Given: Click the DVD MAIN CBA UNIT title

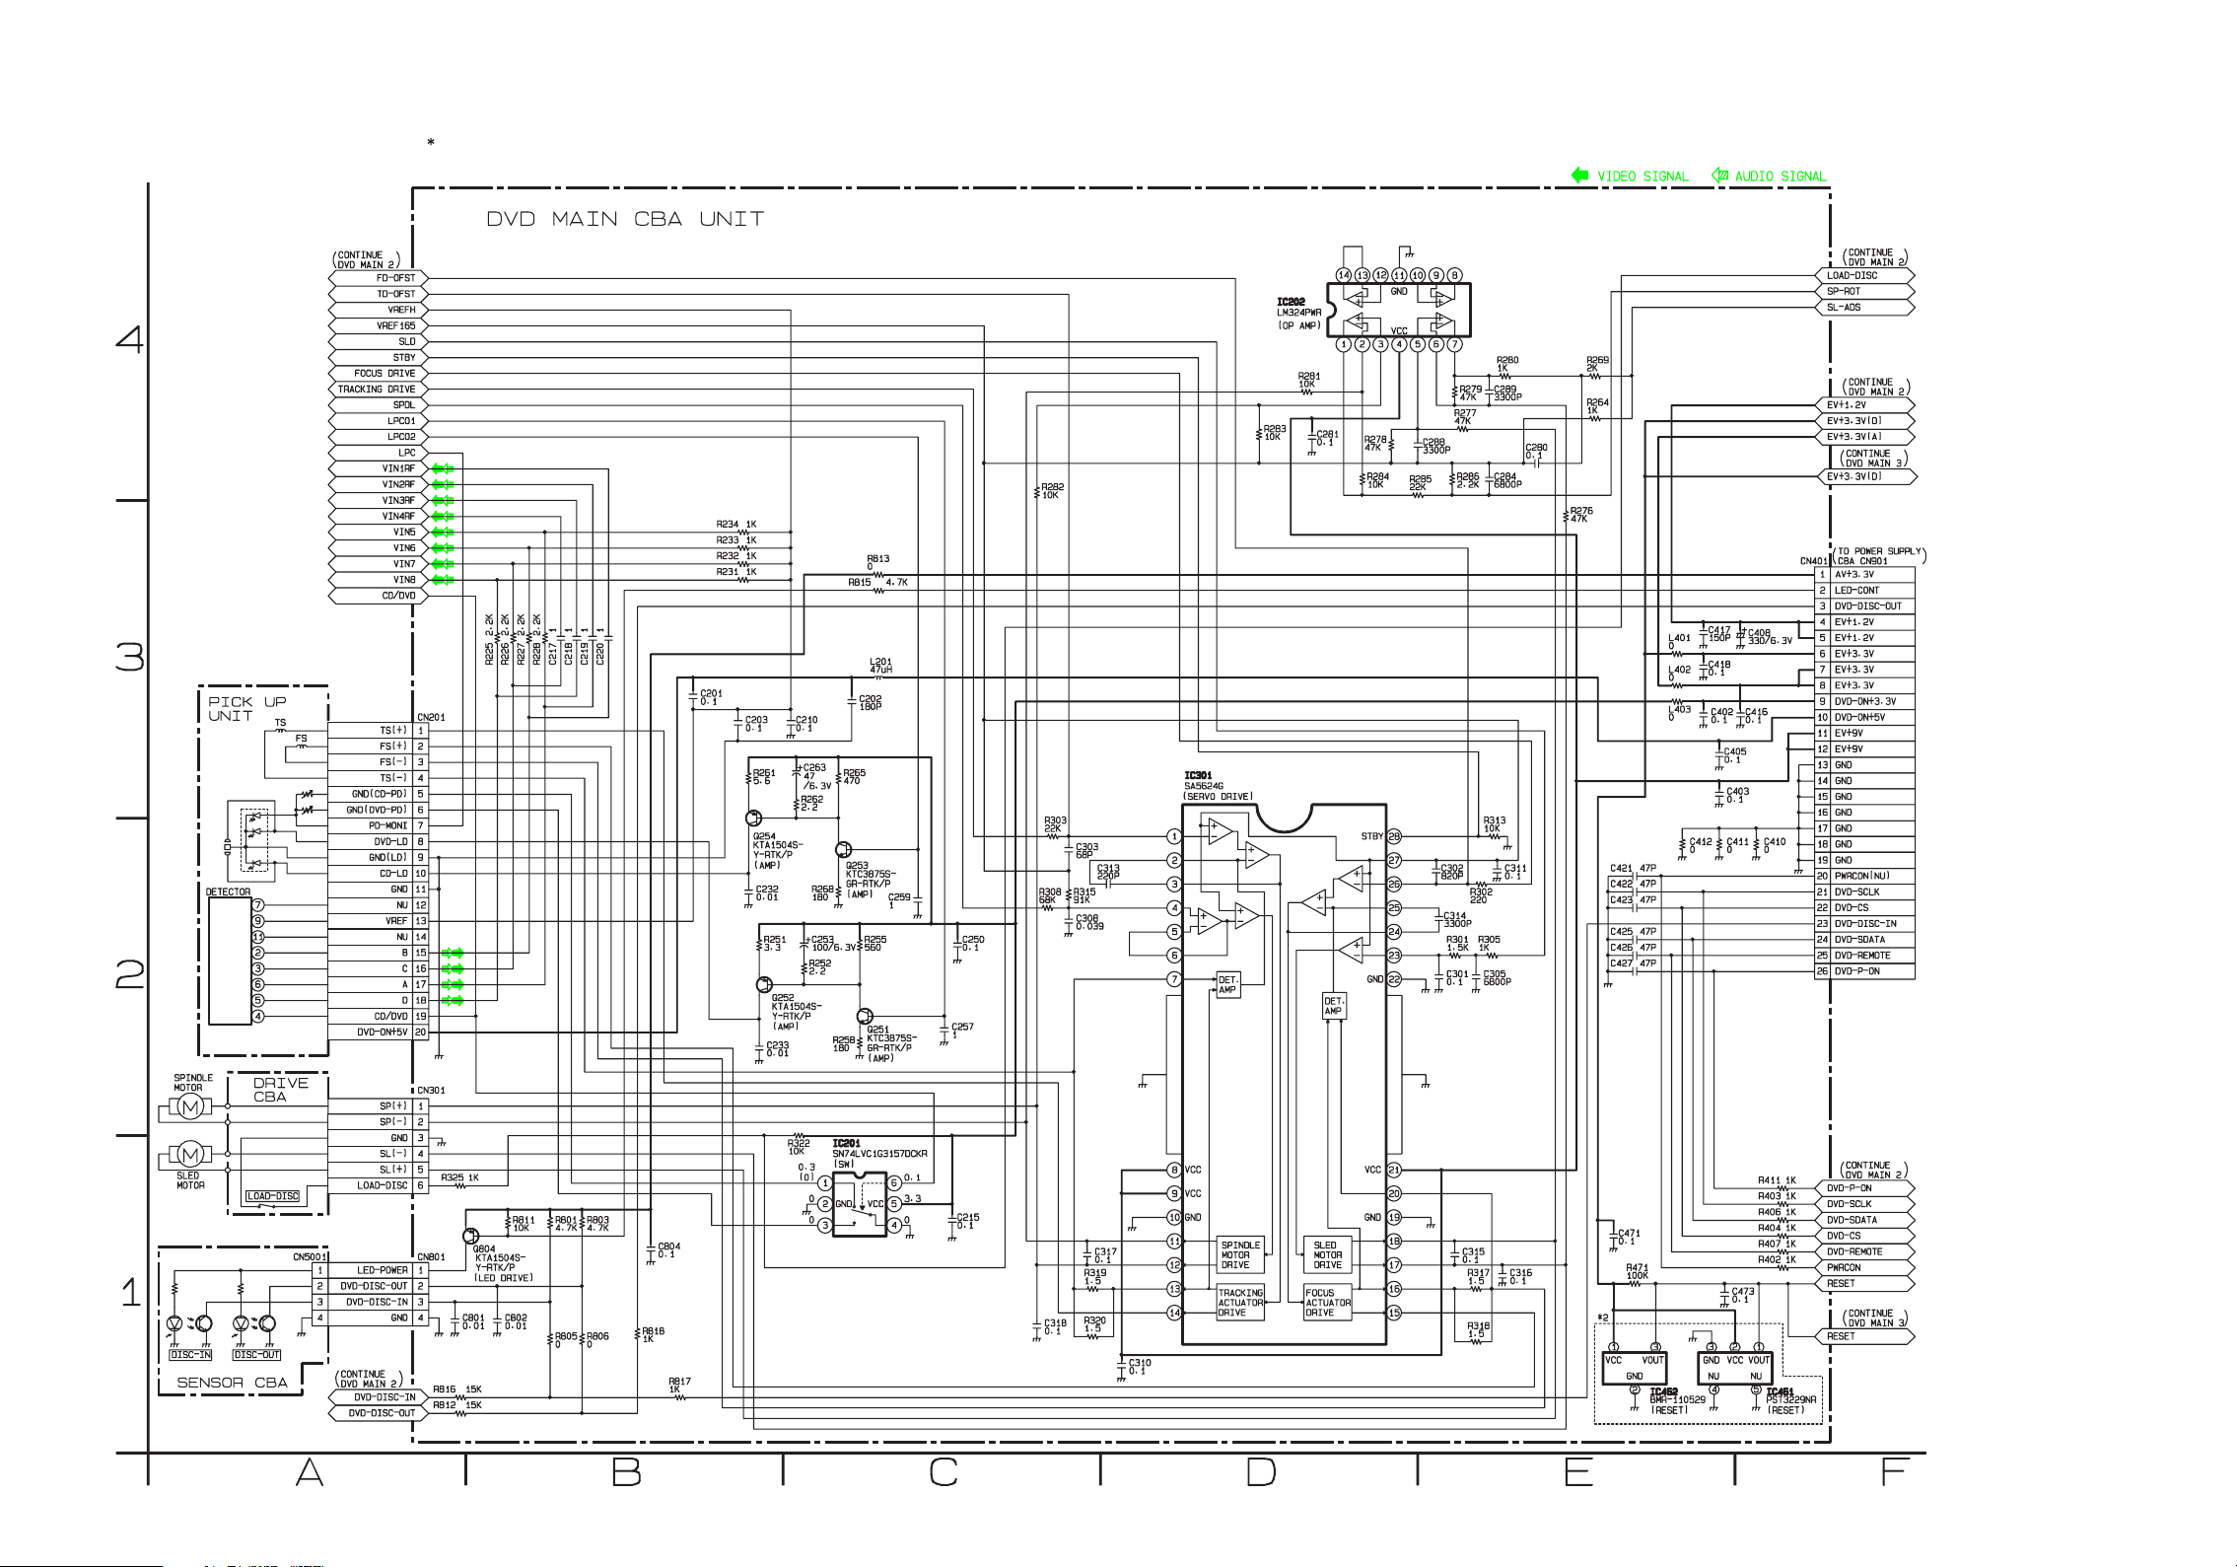Looking at the screenshot, I should (x=625, y=219).
